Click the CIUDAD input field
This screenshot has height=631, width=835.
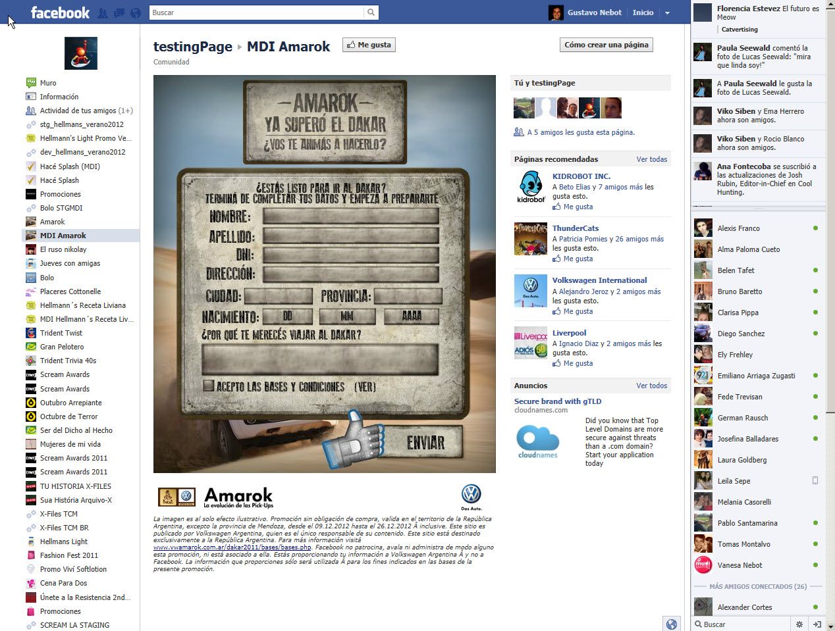pos(279,296)
